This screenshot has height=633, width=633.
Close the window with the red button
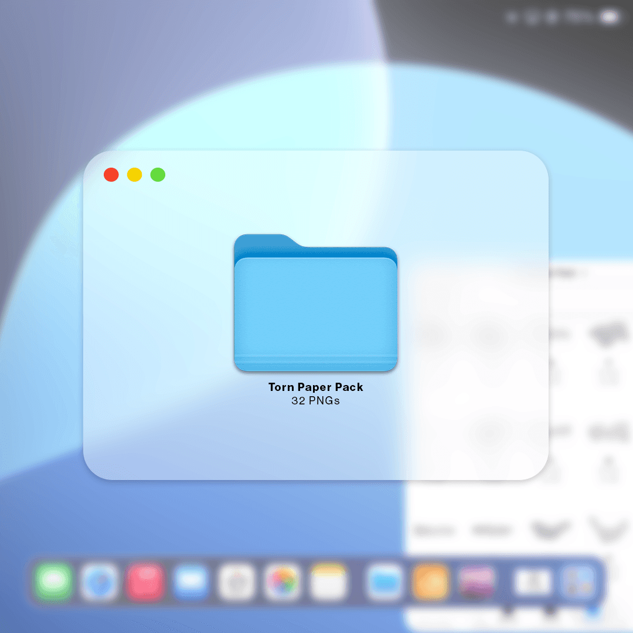pos(111,175)
